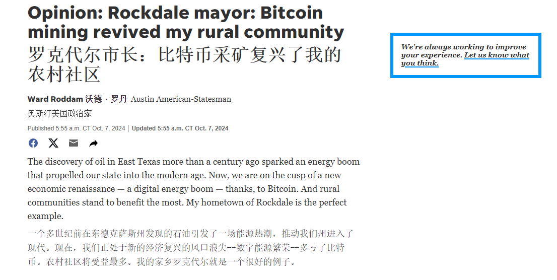Click the Chinese translated headline
The height and width of the screenshot is (280, 557).
click(x=184, y=64)
